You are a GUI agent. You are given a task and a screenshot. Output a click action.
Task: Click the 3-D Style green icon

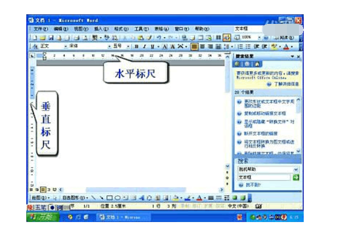point(243,198)
